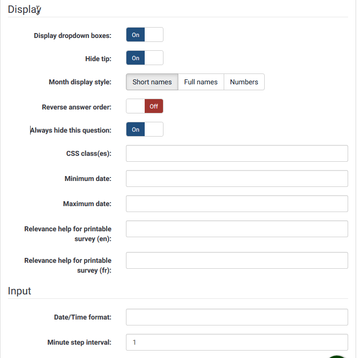Click the CSS class(es) text field
The height and width of the screenshot is (358, 360).
pyautogui.click(x=237, y=153)
